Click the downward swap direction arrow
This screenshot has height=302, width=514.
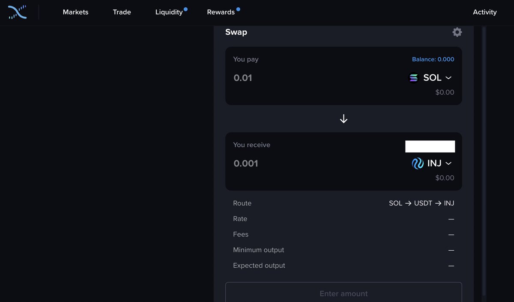tap(343, 118)
